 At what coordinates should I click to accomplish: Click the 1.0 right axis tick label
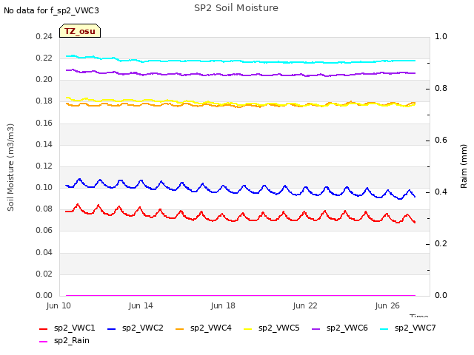tap(441, 36)
